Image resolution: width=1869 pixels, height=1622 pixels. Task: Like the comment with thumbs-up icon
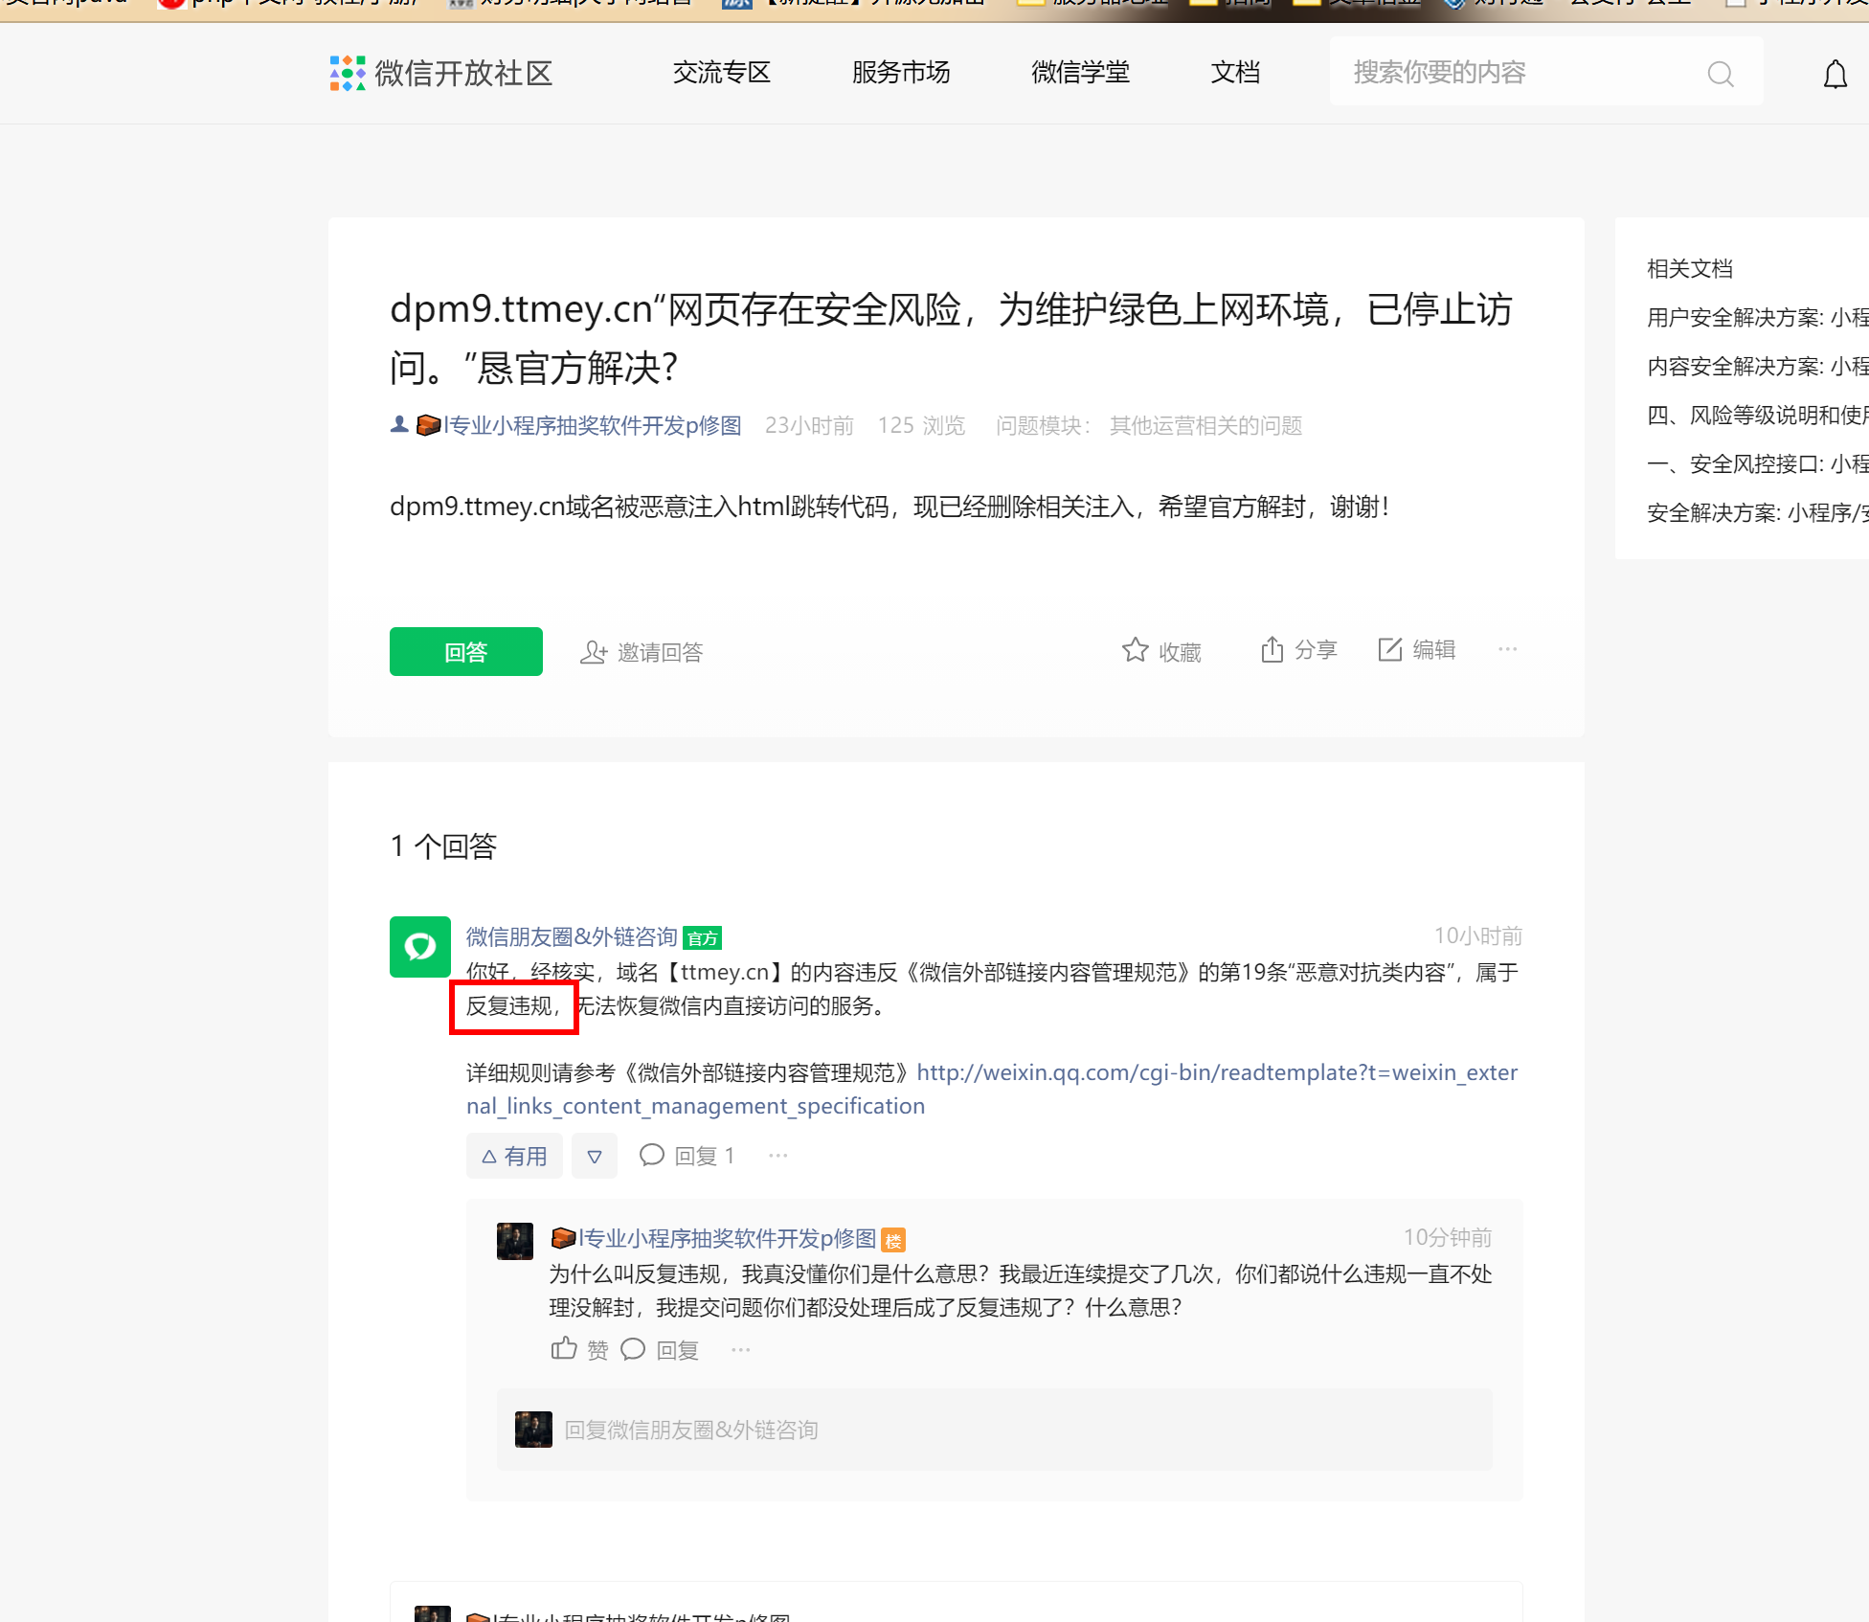[x=564, y=1349]
